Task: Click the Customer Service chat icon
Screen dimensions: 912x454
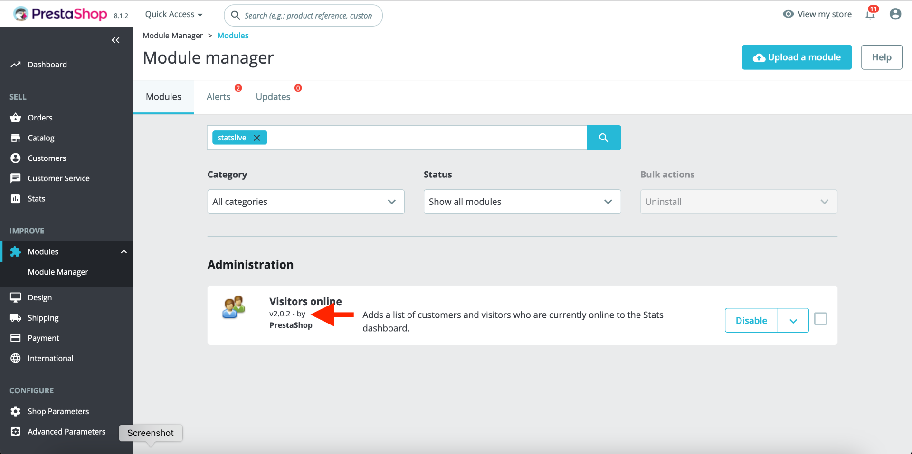Action: [x=16, y=178]
